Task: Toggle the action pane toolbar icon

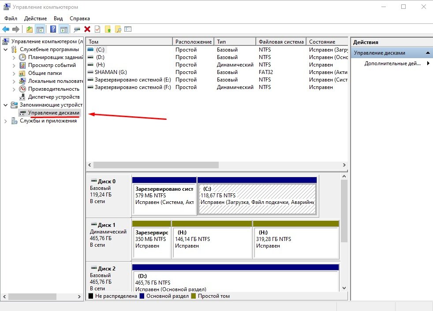Action: tap(64, 29)
